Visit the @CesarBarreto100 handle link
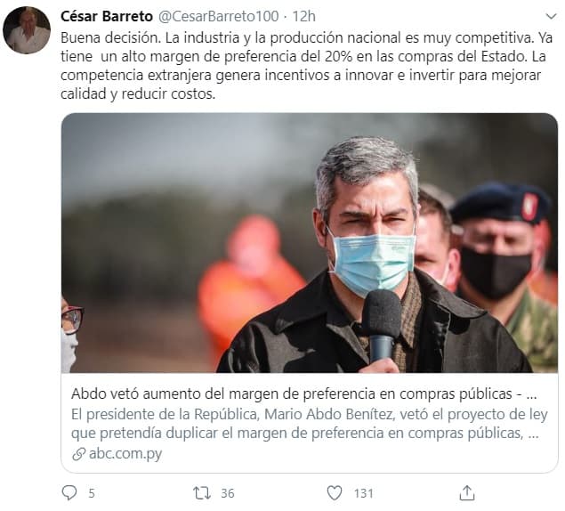This screenshot has width=565, height=511. click(219, 16)
